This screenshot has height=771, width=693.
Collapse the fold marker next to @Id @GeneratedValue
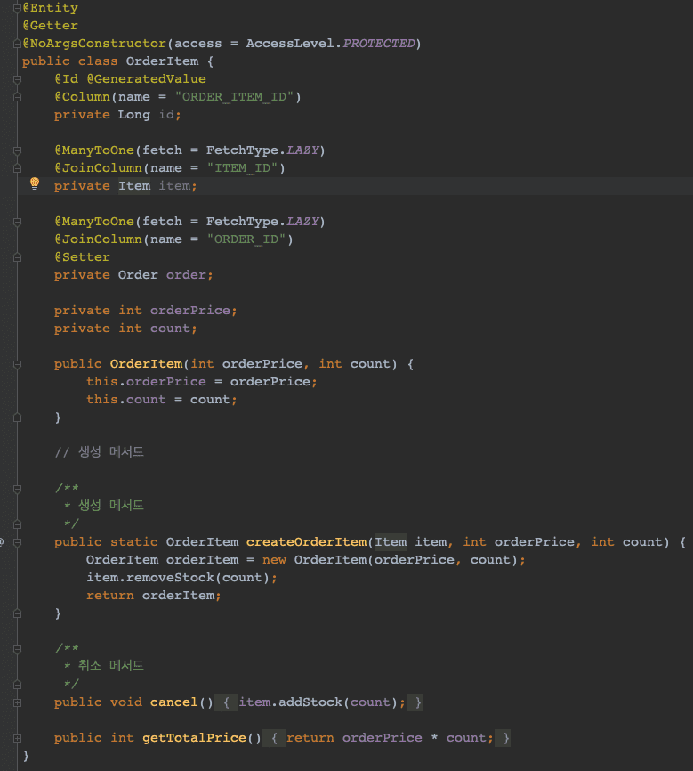coord(17,79)
